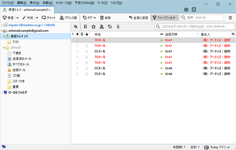
Task: Open the 作成 dropdown arrow
Action: point(37,18)
